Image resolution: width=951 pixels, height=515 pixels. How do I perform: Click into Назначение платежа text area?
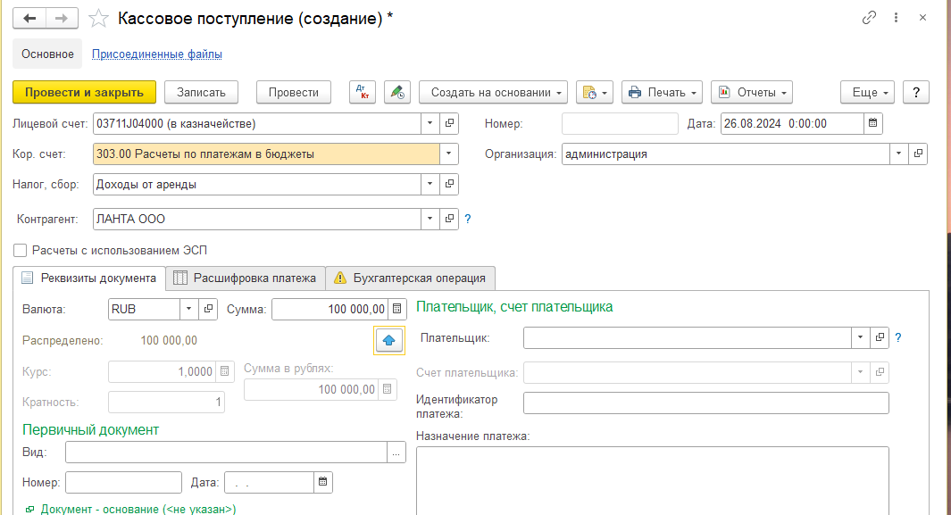(x=653, y=481)
